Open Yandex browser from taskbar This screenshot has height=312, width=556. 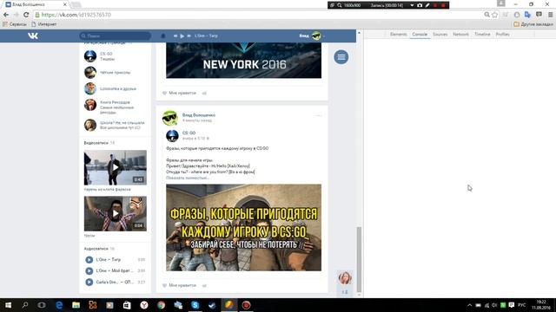click(144, 305)
